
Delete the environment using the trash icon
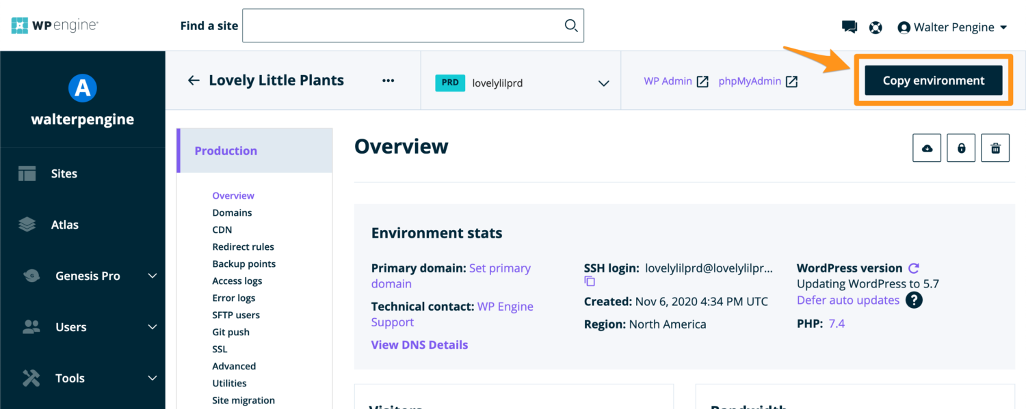[x=995, y=147]
